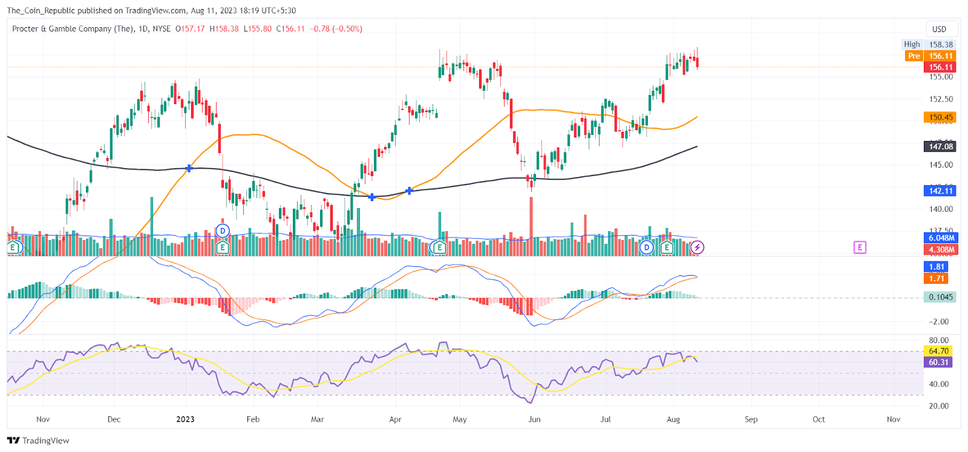This screenshot has height=452, width=968.
Task: Click the Oct label on time axis
Action: click(819, 419)
